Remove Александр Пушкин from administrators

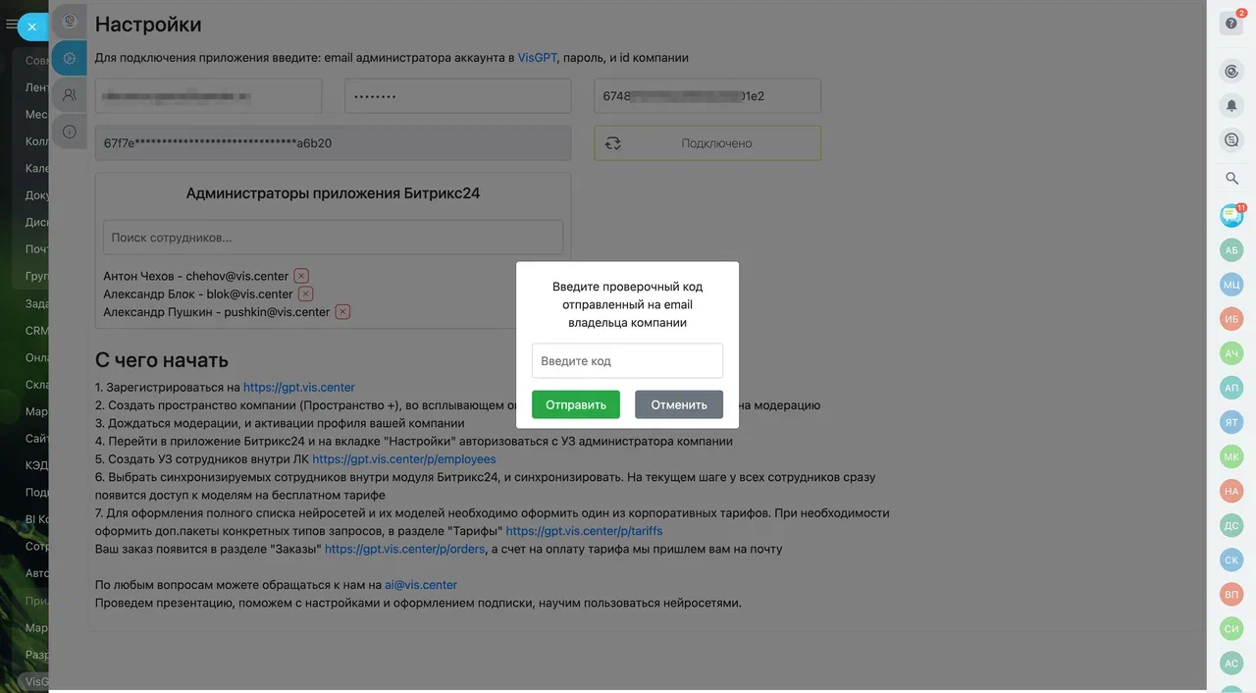tap(342, 312)
